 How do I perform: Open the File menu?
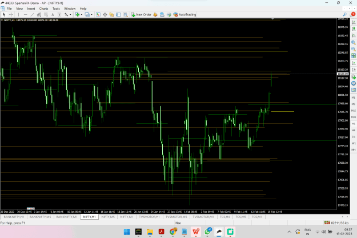pyautogui.click(x=9, y=9)
